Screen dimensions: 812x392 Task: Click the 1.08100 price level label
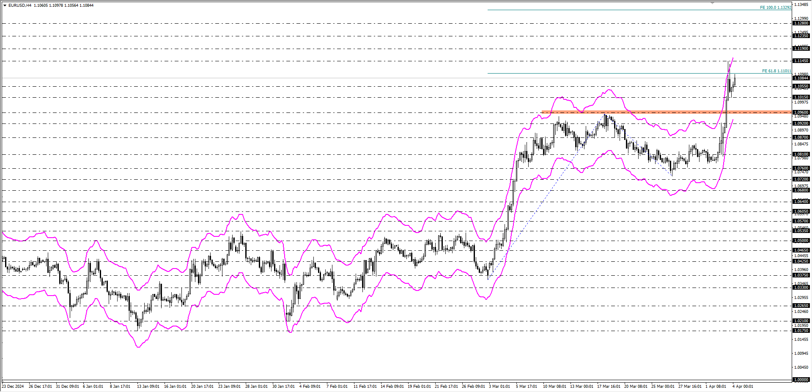801,154
